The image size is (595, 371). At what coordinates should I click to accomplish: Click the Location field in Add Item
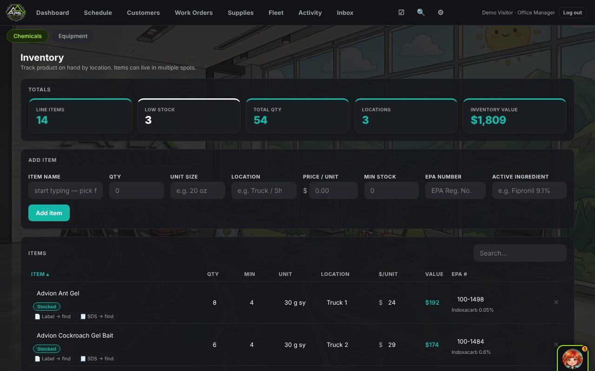pos(264,191)
